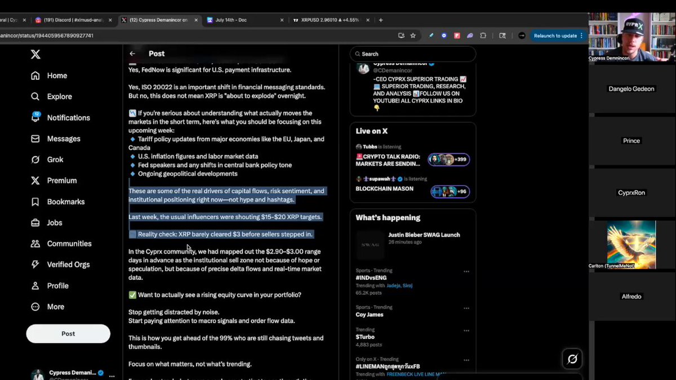
Task: Click the X search field
Action: (x=413, y=54)
